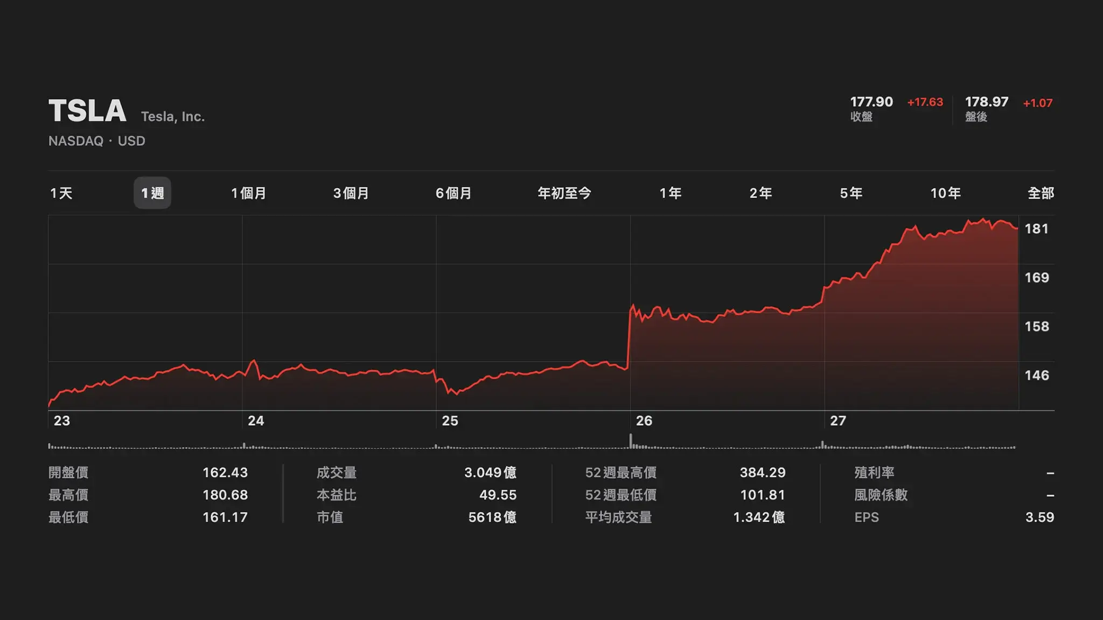The width and height of the screenshot is (1103, 620).
Task: Show 年初至今 year-to-date range
Action: pos(564,193)
